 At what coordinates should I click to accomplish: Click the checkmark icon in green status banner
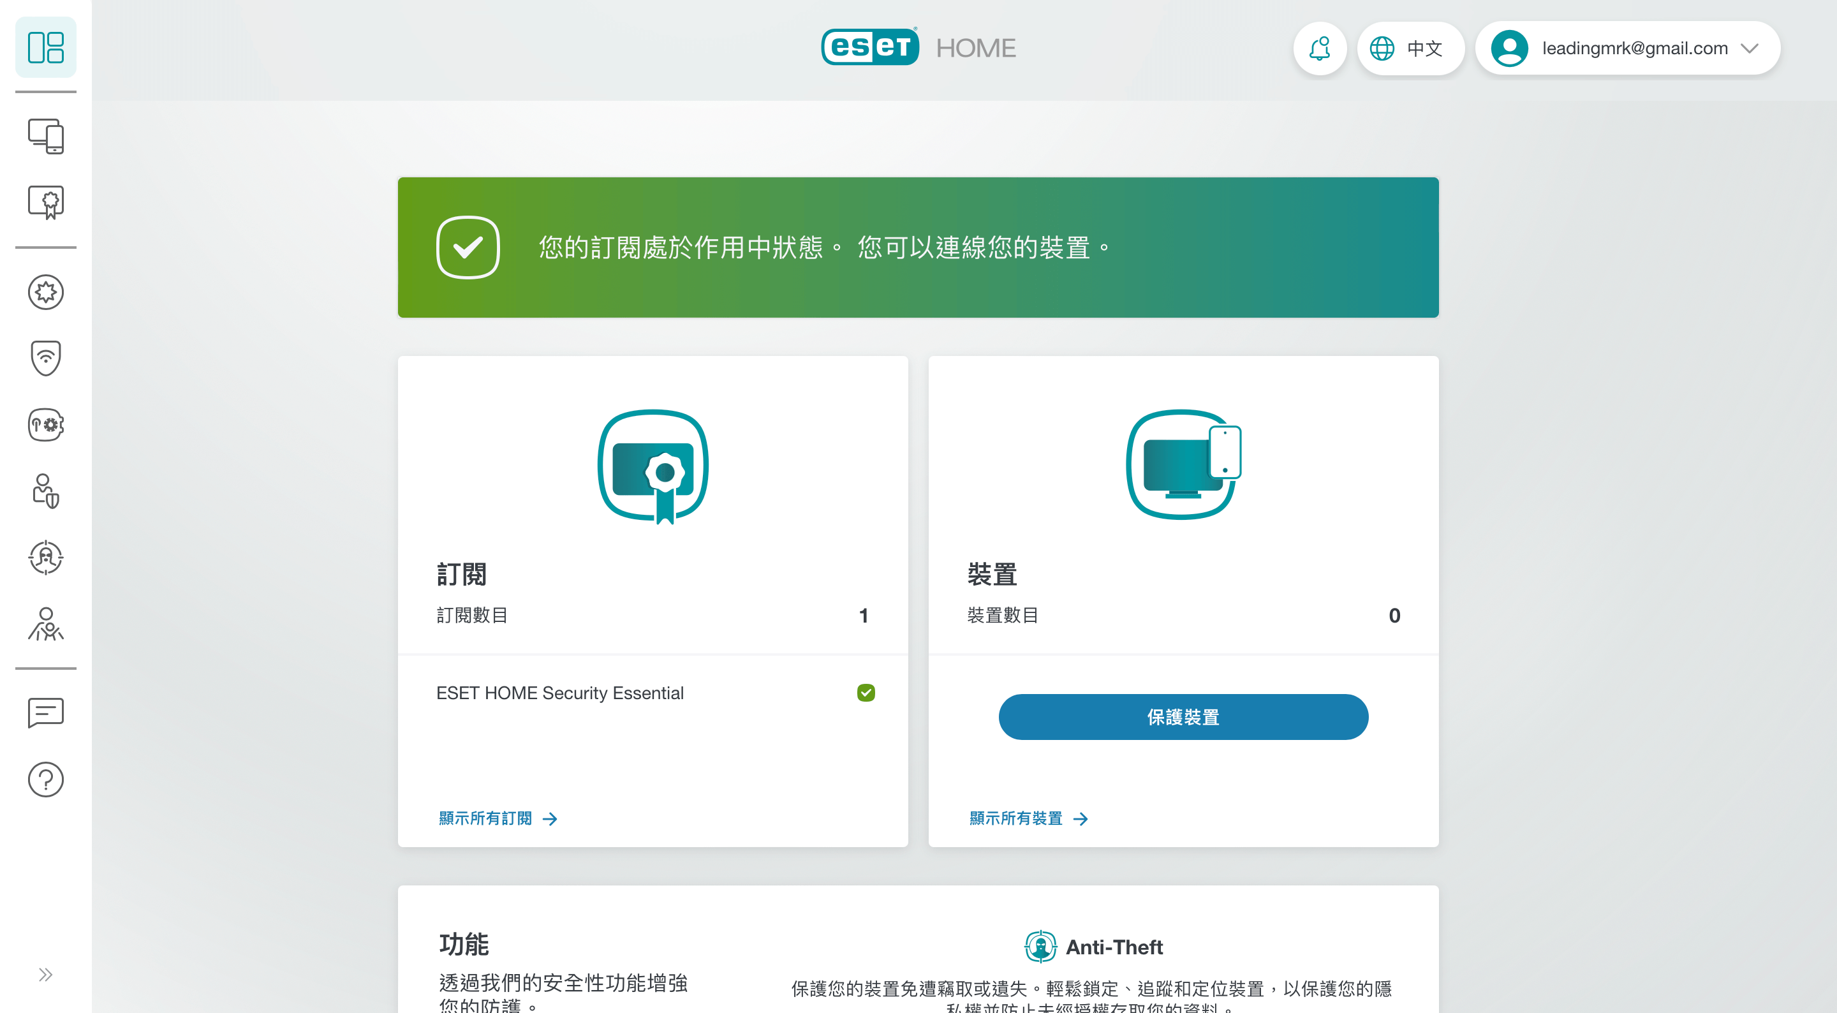468,248
